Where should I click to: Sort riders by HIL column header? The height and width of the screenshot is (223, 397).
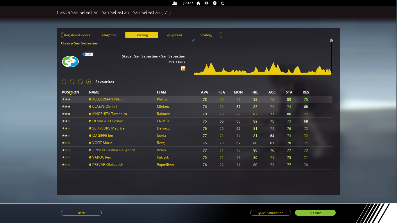click(255, 92)
